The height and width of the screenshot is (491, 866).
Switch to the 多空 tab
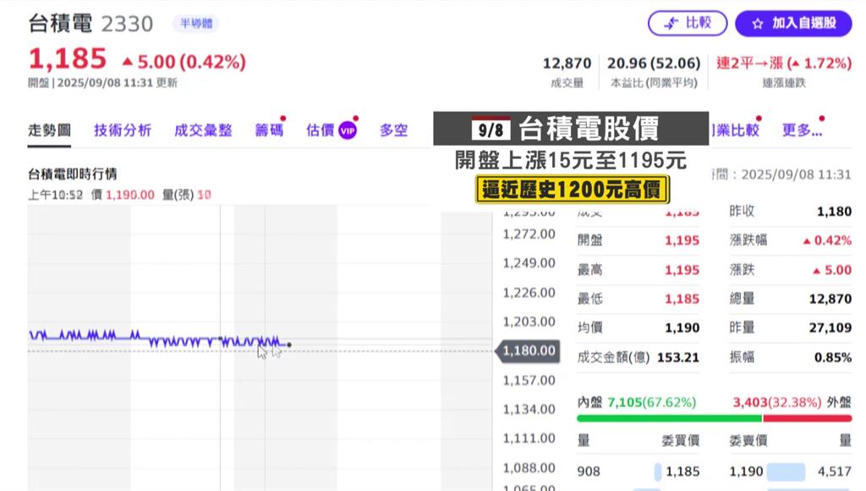[394, 130]
